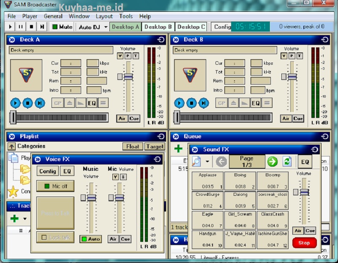Click the main toolbar Play button
Viewport: 338px width, 263px height.
pos(10,27)
